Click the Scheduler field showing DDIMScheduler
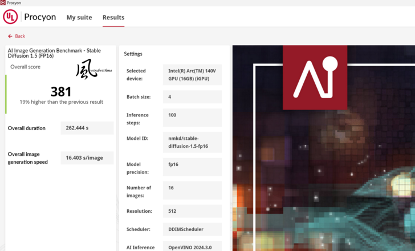This screenshot has height=251, width=415. (x=192, y=229)
